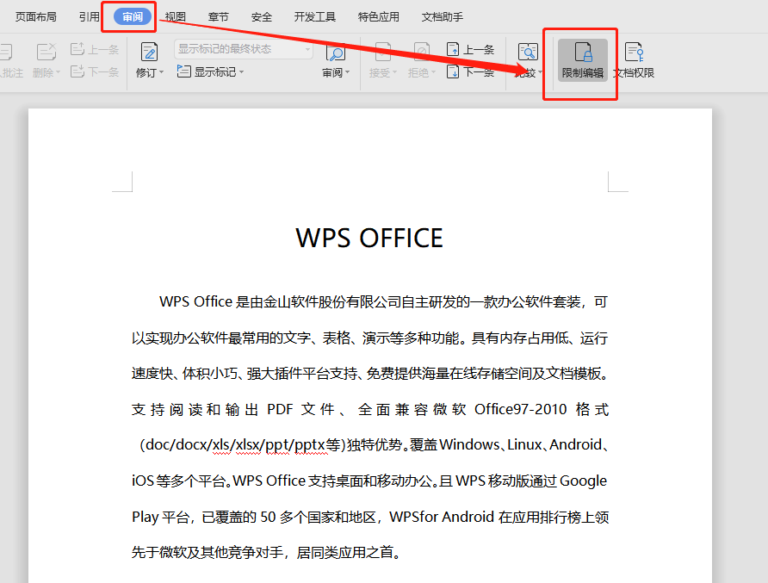
Task: Switch to the 引用 tab
Action: point(90,17)
